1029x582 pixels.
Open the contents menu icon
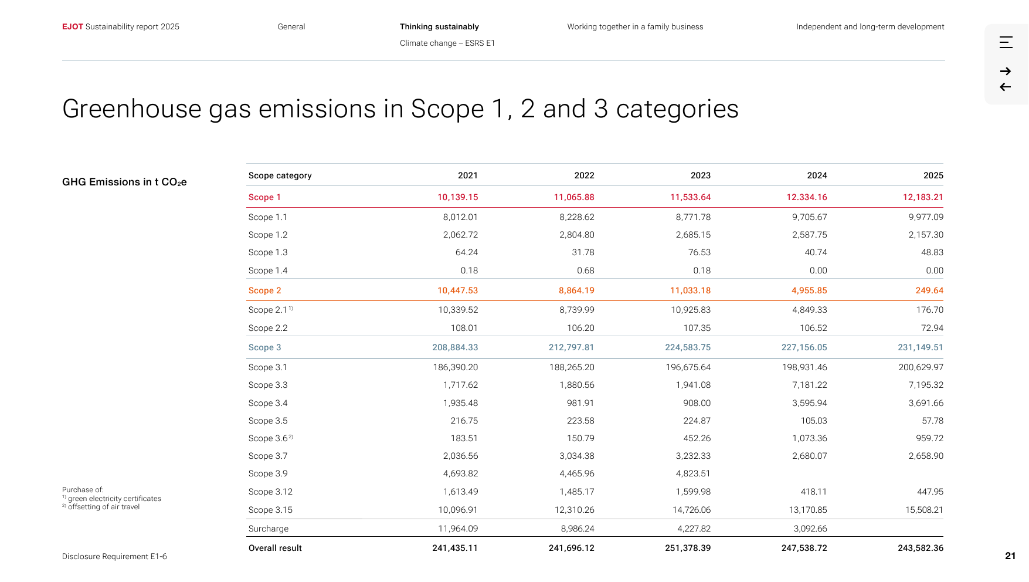coord(1006,42)
